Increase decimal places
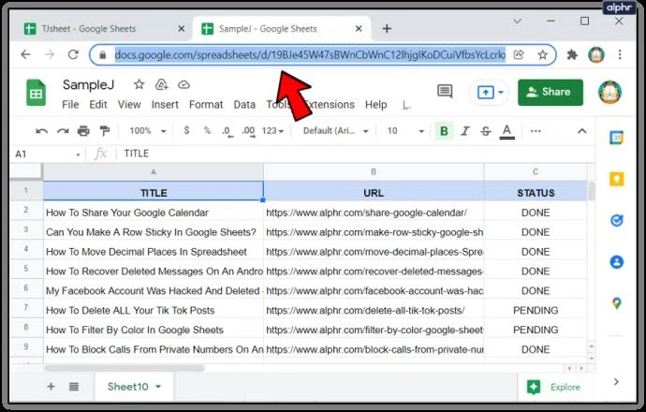 click(x=248, y=131)
